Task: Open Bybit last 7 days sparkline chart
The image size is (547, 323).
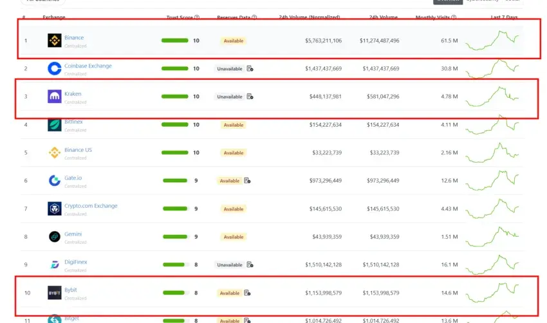Action: (x=492, y=293)
